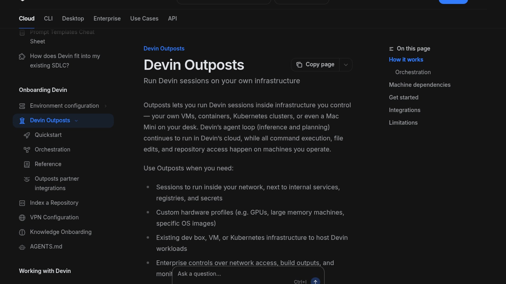
Task: Jump to Limitations section
Action: click(403, 123)
